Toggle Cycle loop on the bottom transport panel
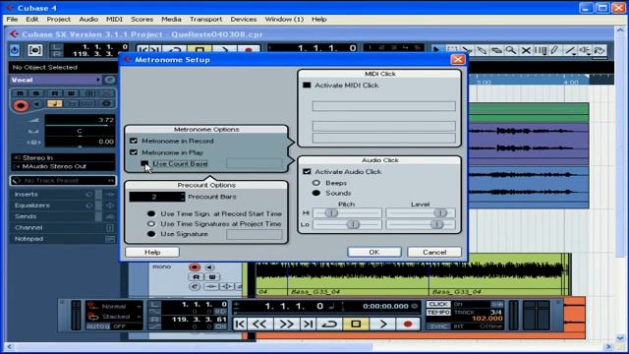This screenshot has height=354, width=629. click(330, 324)
